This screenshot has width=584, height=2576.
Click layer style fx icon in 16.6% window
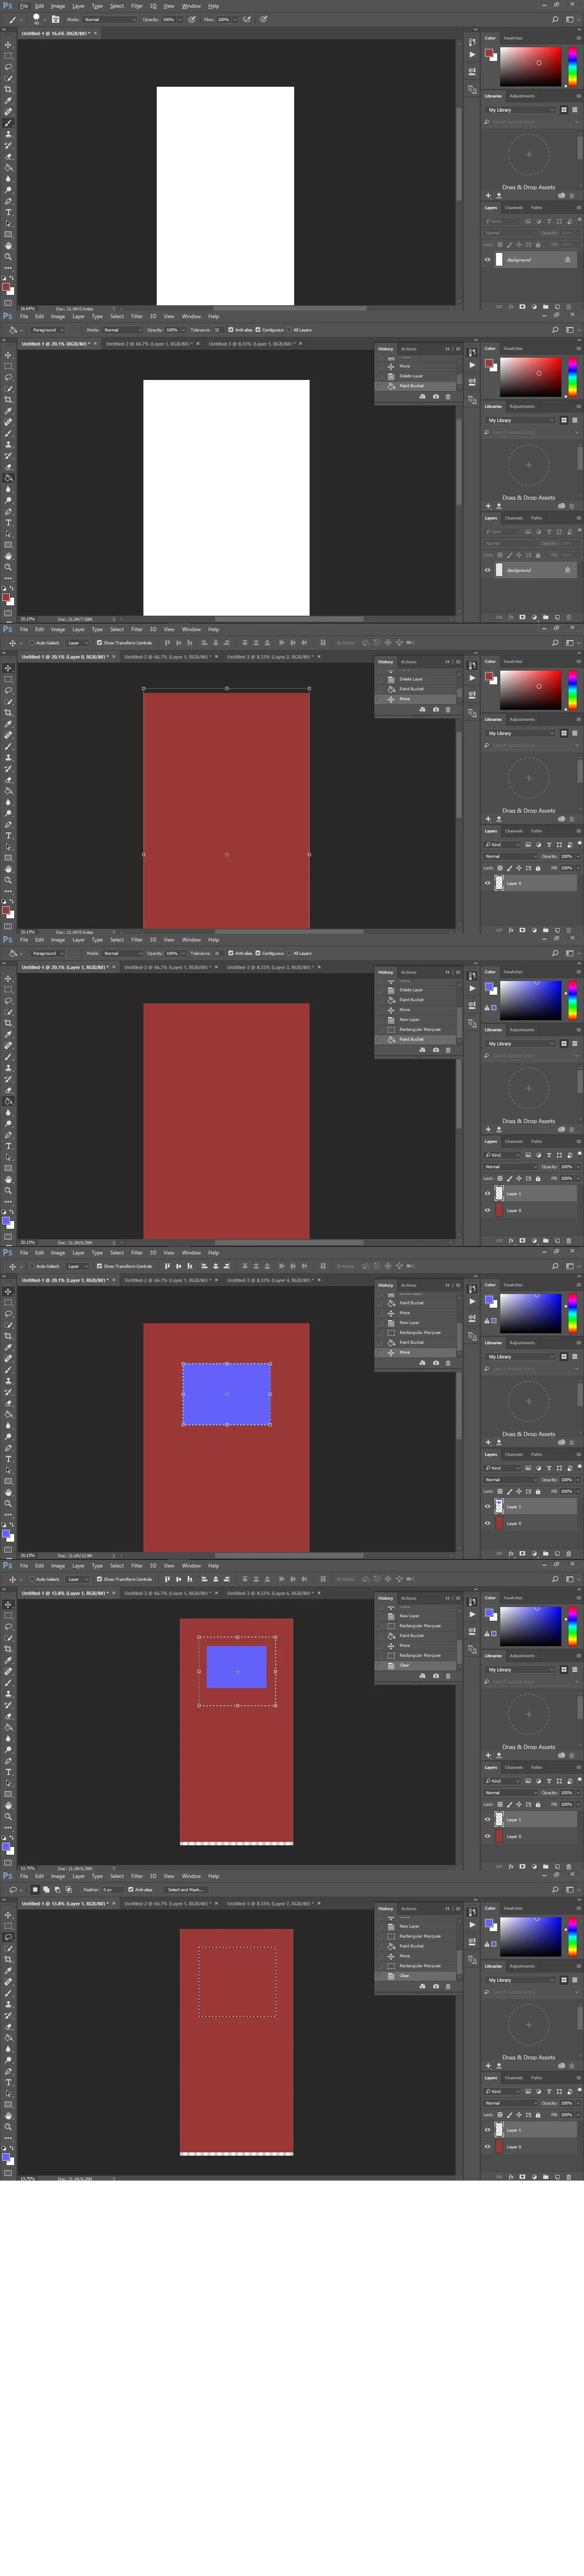[510, 307]
